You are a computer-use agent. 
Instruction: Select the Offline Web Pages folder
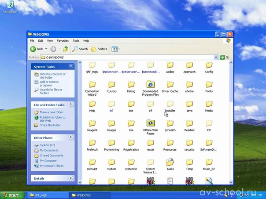click(151, 127)
